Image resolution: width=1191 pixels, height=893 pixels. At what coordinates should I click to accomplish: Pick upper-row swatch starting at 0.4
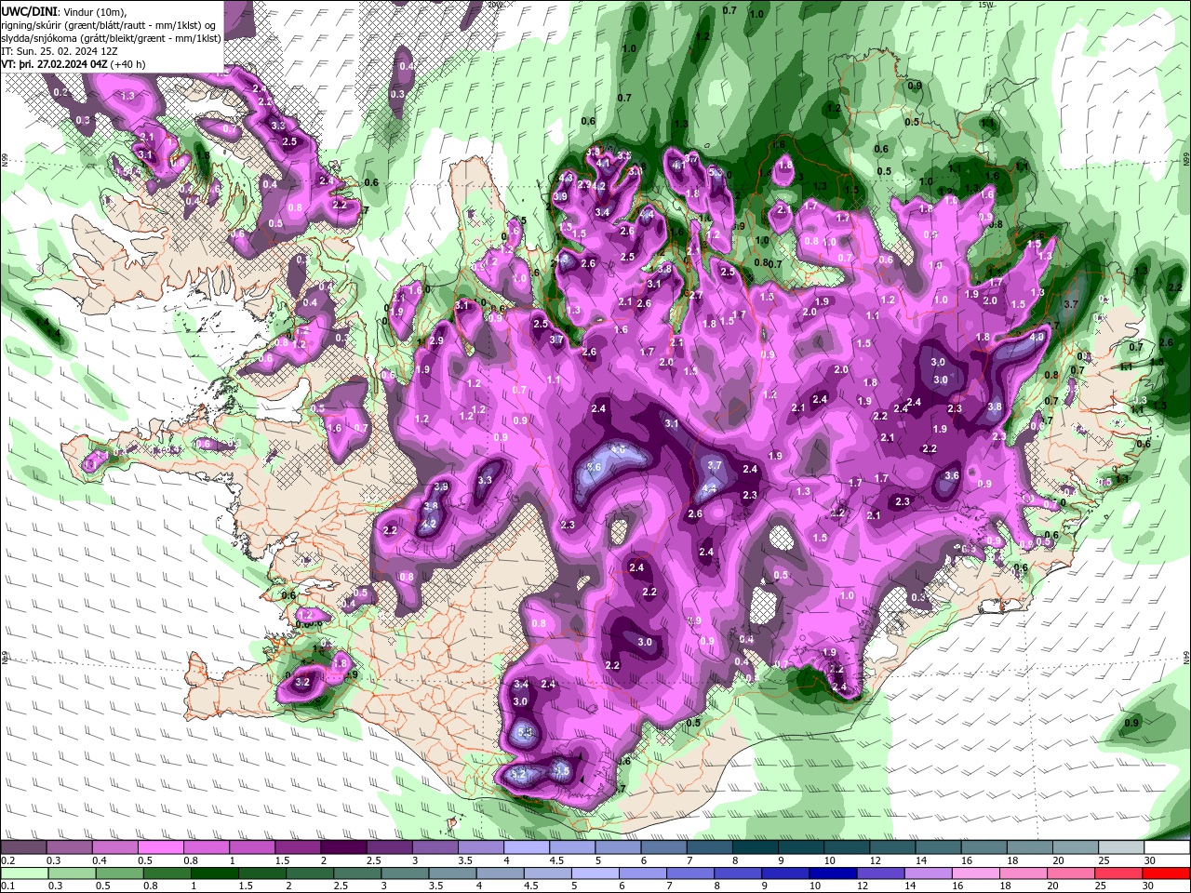(114, 847)
